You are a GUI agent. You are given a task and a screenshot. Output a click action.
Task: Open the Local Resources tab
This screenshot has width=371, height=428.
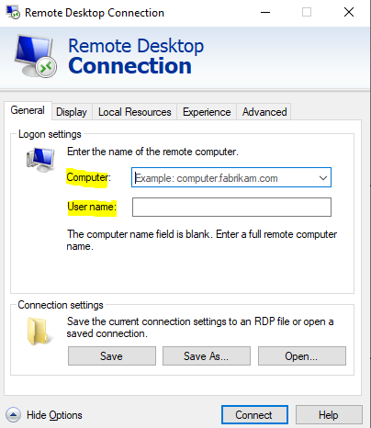134,112
